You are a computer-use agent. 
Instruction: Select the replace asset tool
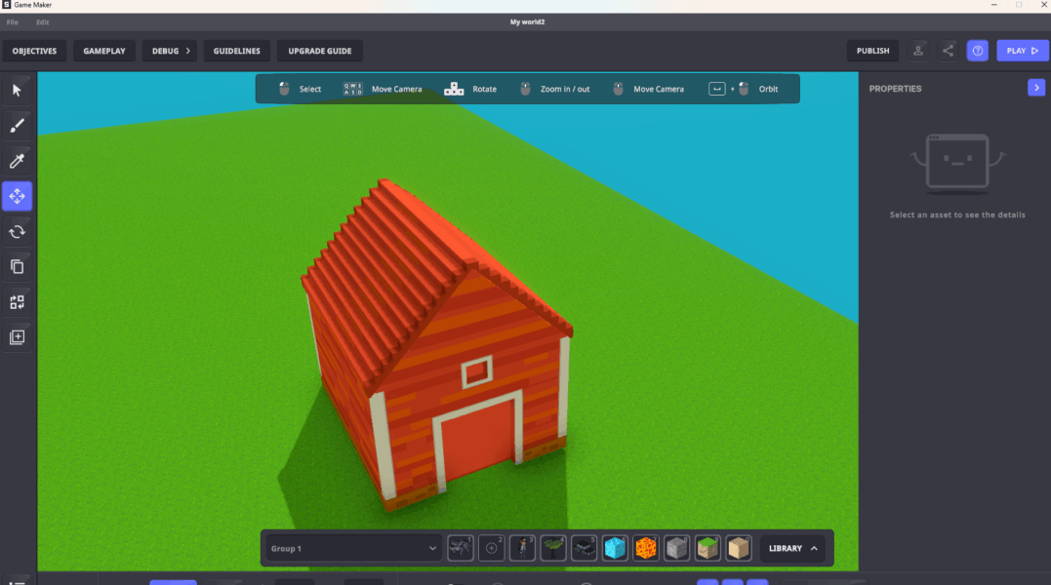[17, 302]
